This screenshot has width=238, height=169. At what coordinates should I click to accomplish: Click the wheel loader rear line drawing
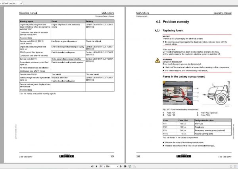point(217,93)
